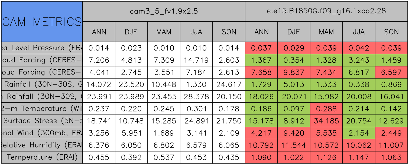Click the red cell showing 11.544
This screenshot has height=165, width=409.
(294, 145)
